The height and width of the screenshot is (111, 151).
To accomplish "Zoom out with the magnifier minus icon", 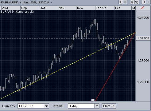I will click(x=137, y=2).
